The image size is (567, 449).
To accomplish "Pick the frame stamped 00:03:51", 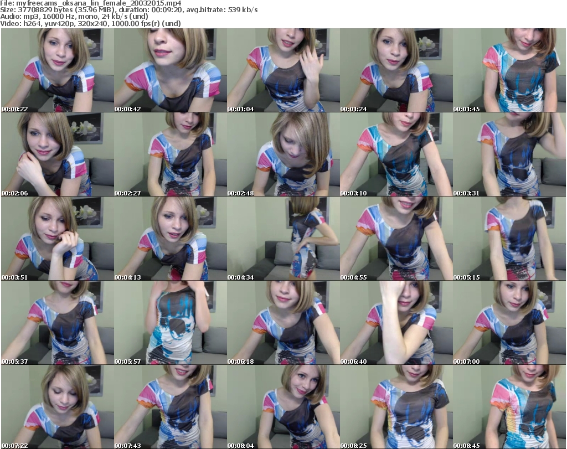I will [58, 239].
